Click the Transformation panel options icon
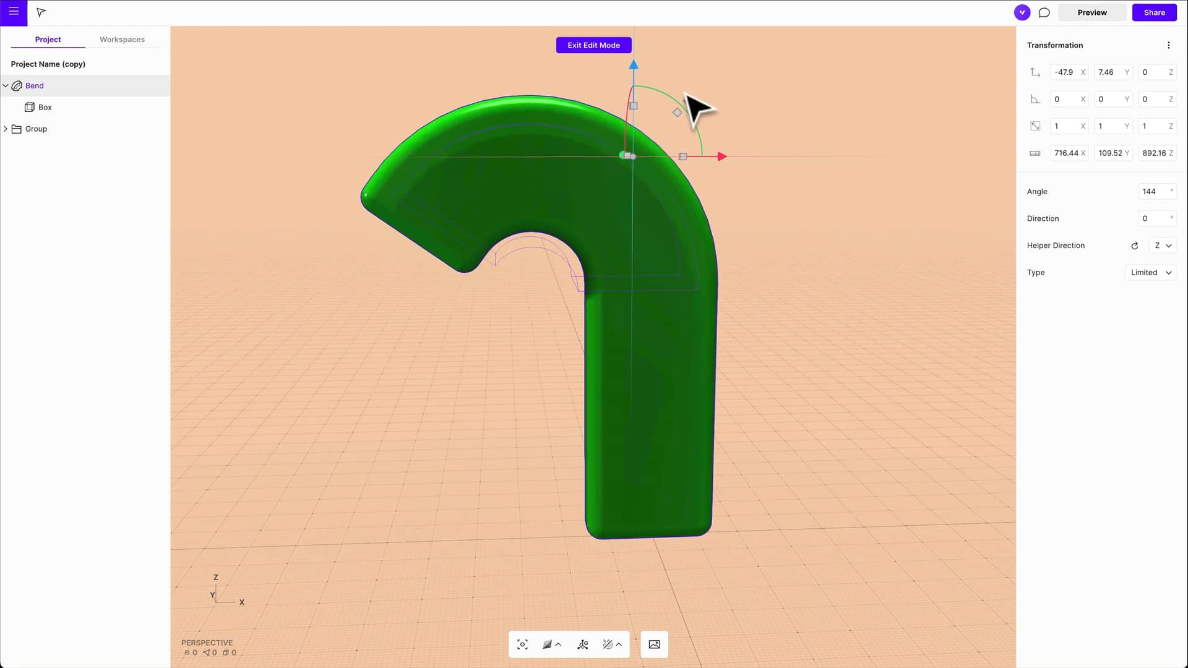Screen dimensions: 1188x668 tap(1169, 45)
